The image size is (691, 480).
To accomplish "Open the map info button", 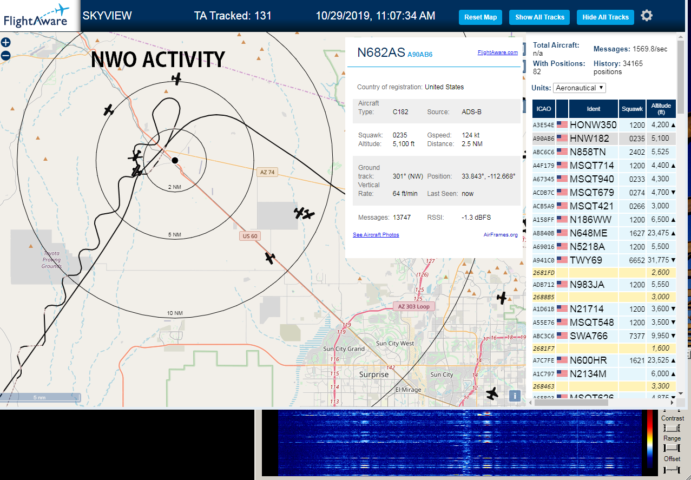I will click(515, 396).
